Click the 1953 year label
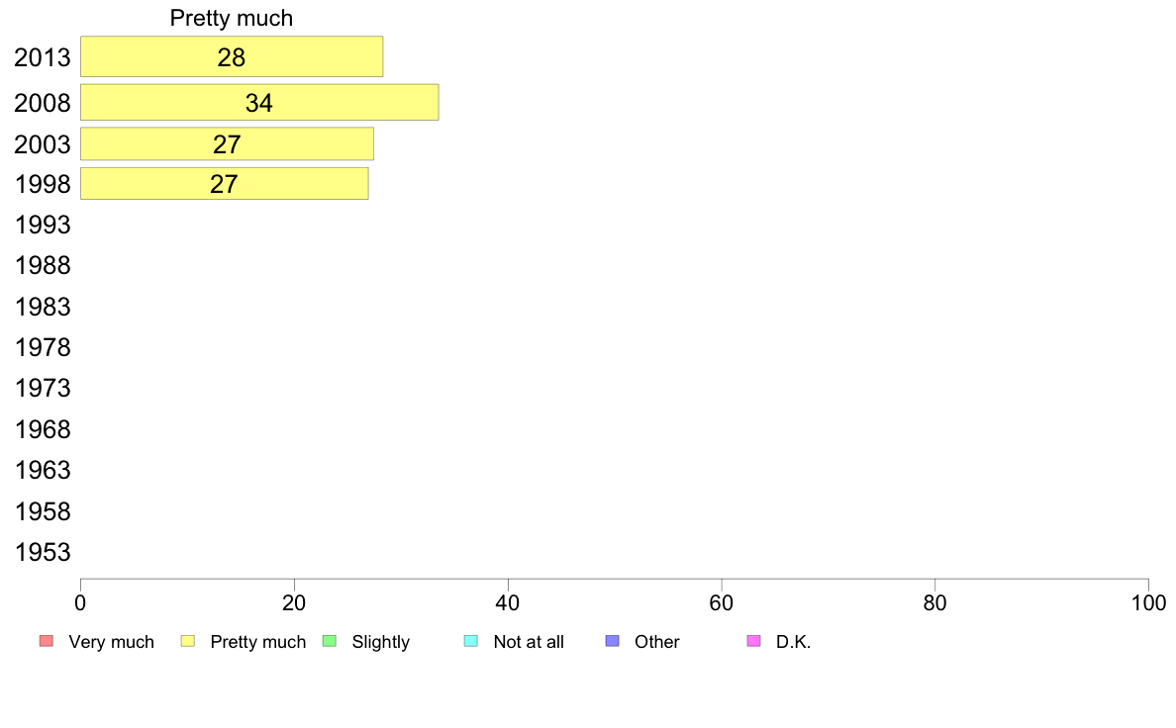The width and height of the screenshot is (1176, 728). (43, 553)
